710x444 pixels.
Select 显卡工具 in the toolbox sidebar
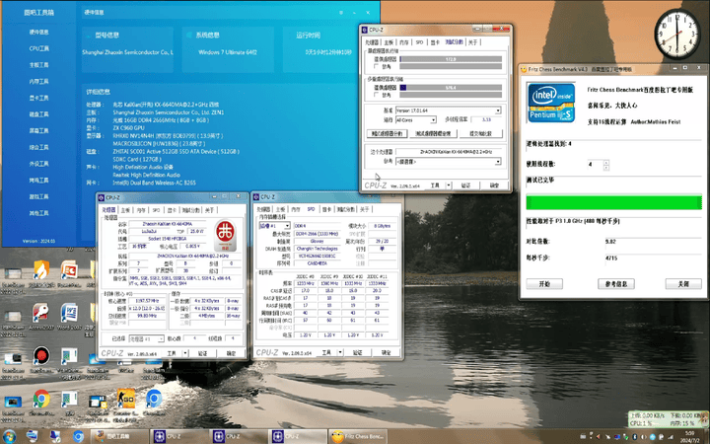point(39,98)
